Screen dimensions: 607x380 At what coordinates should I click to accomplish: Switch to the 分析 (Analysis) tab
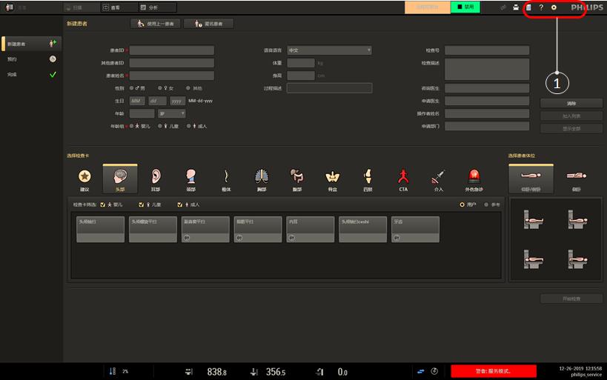pyautogui.click(x=158, y=7)
